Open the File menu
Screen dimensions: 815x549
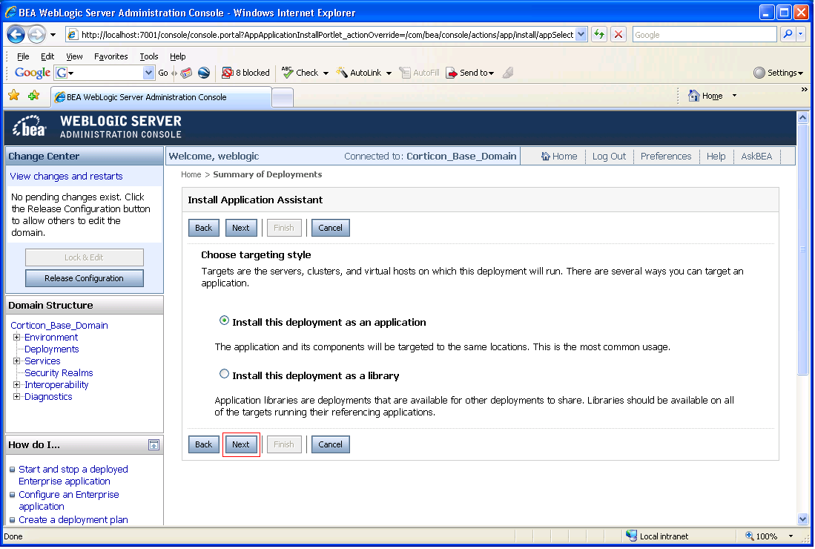[23, 56]
